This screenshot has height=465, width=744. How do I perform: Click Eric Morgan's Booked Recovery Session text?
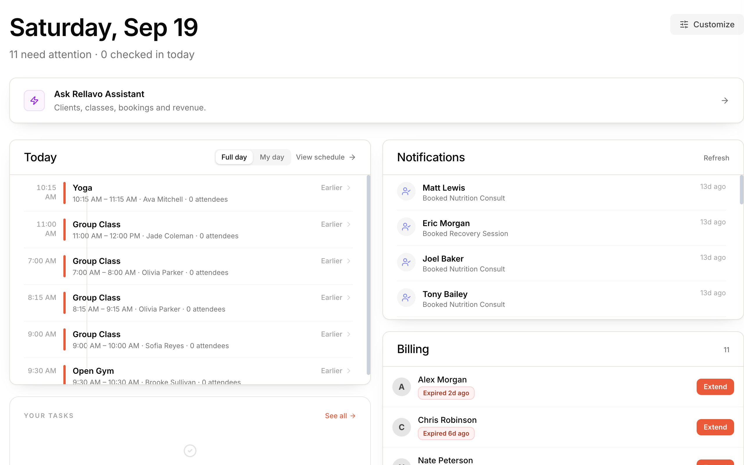465,233
